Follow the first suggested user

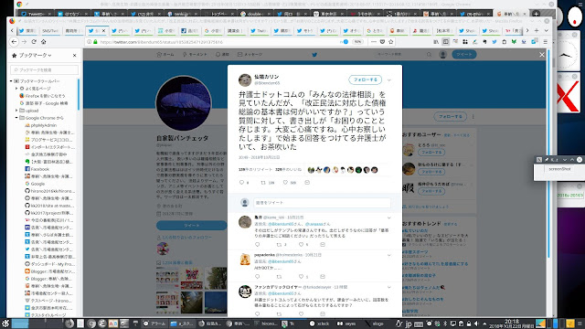click(x=431, y=153)
